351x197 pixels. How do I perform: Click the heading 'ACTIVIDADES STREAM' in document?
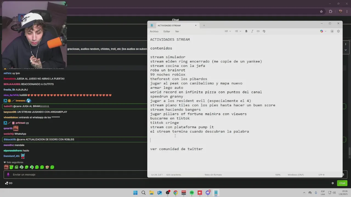[x=170, y=39]
